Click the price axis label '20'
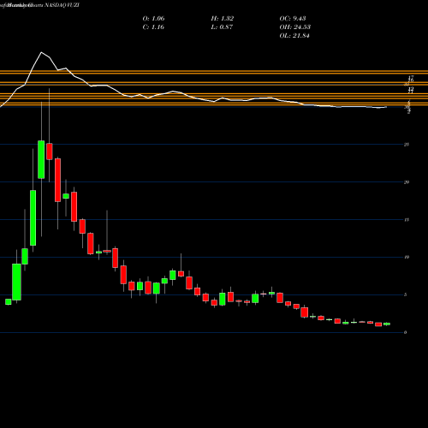428x428 pixels. [407, 182]
